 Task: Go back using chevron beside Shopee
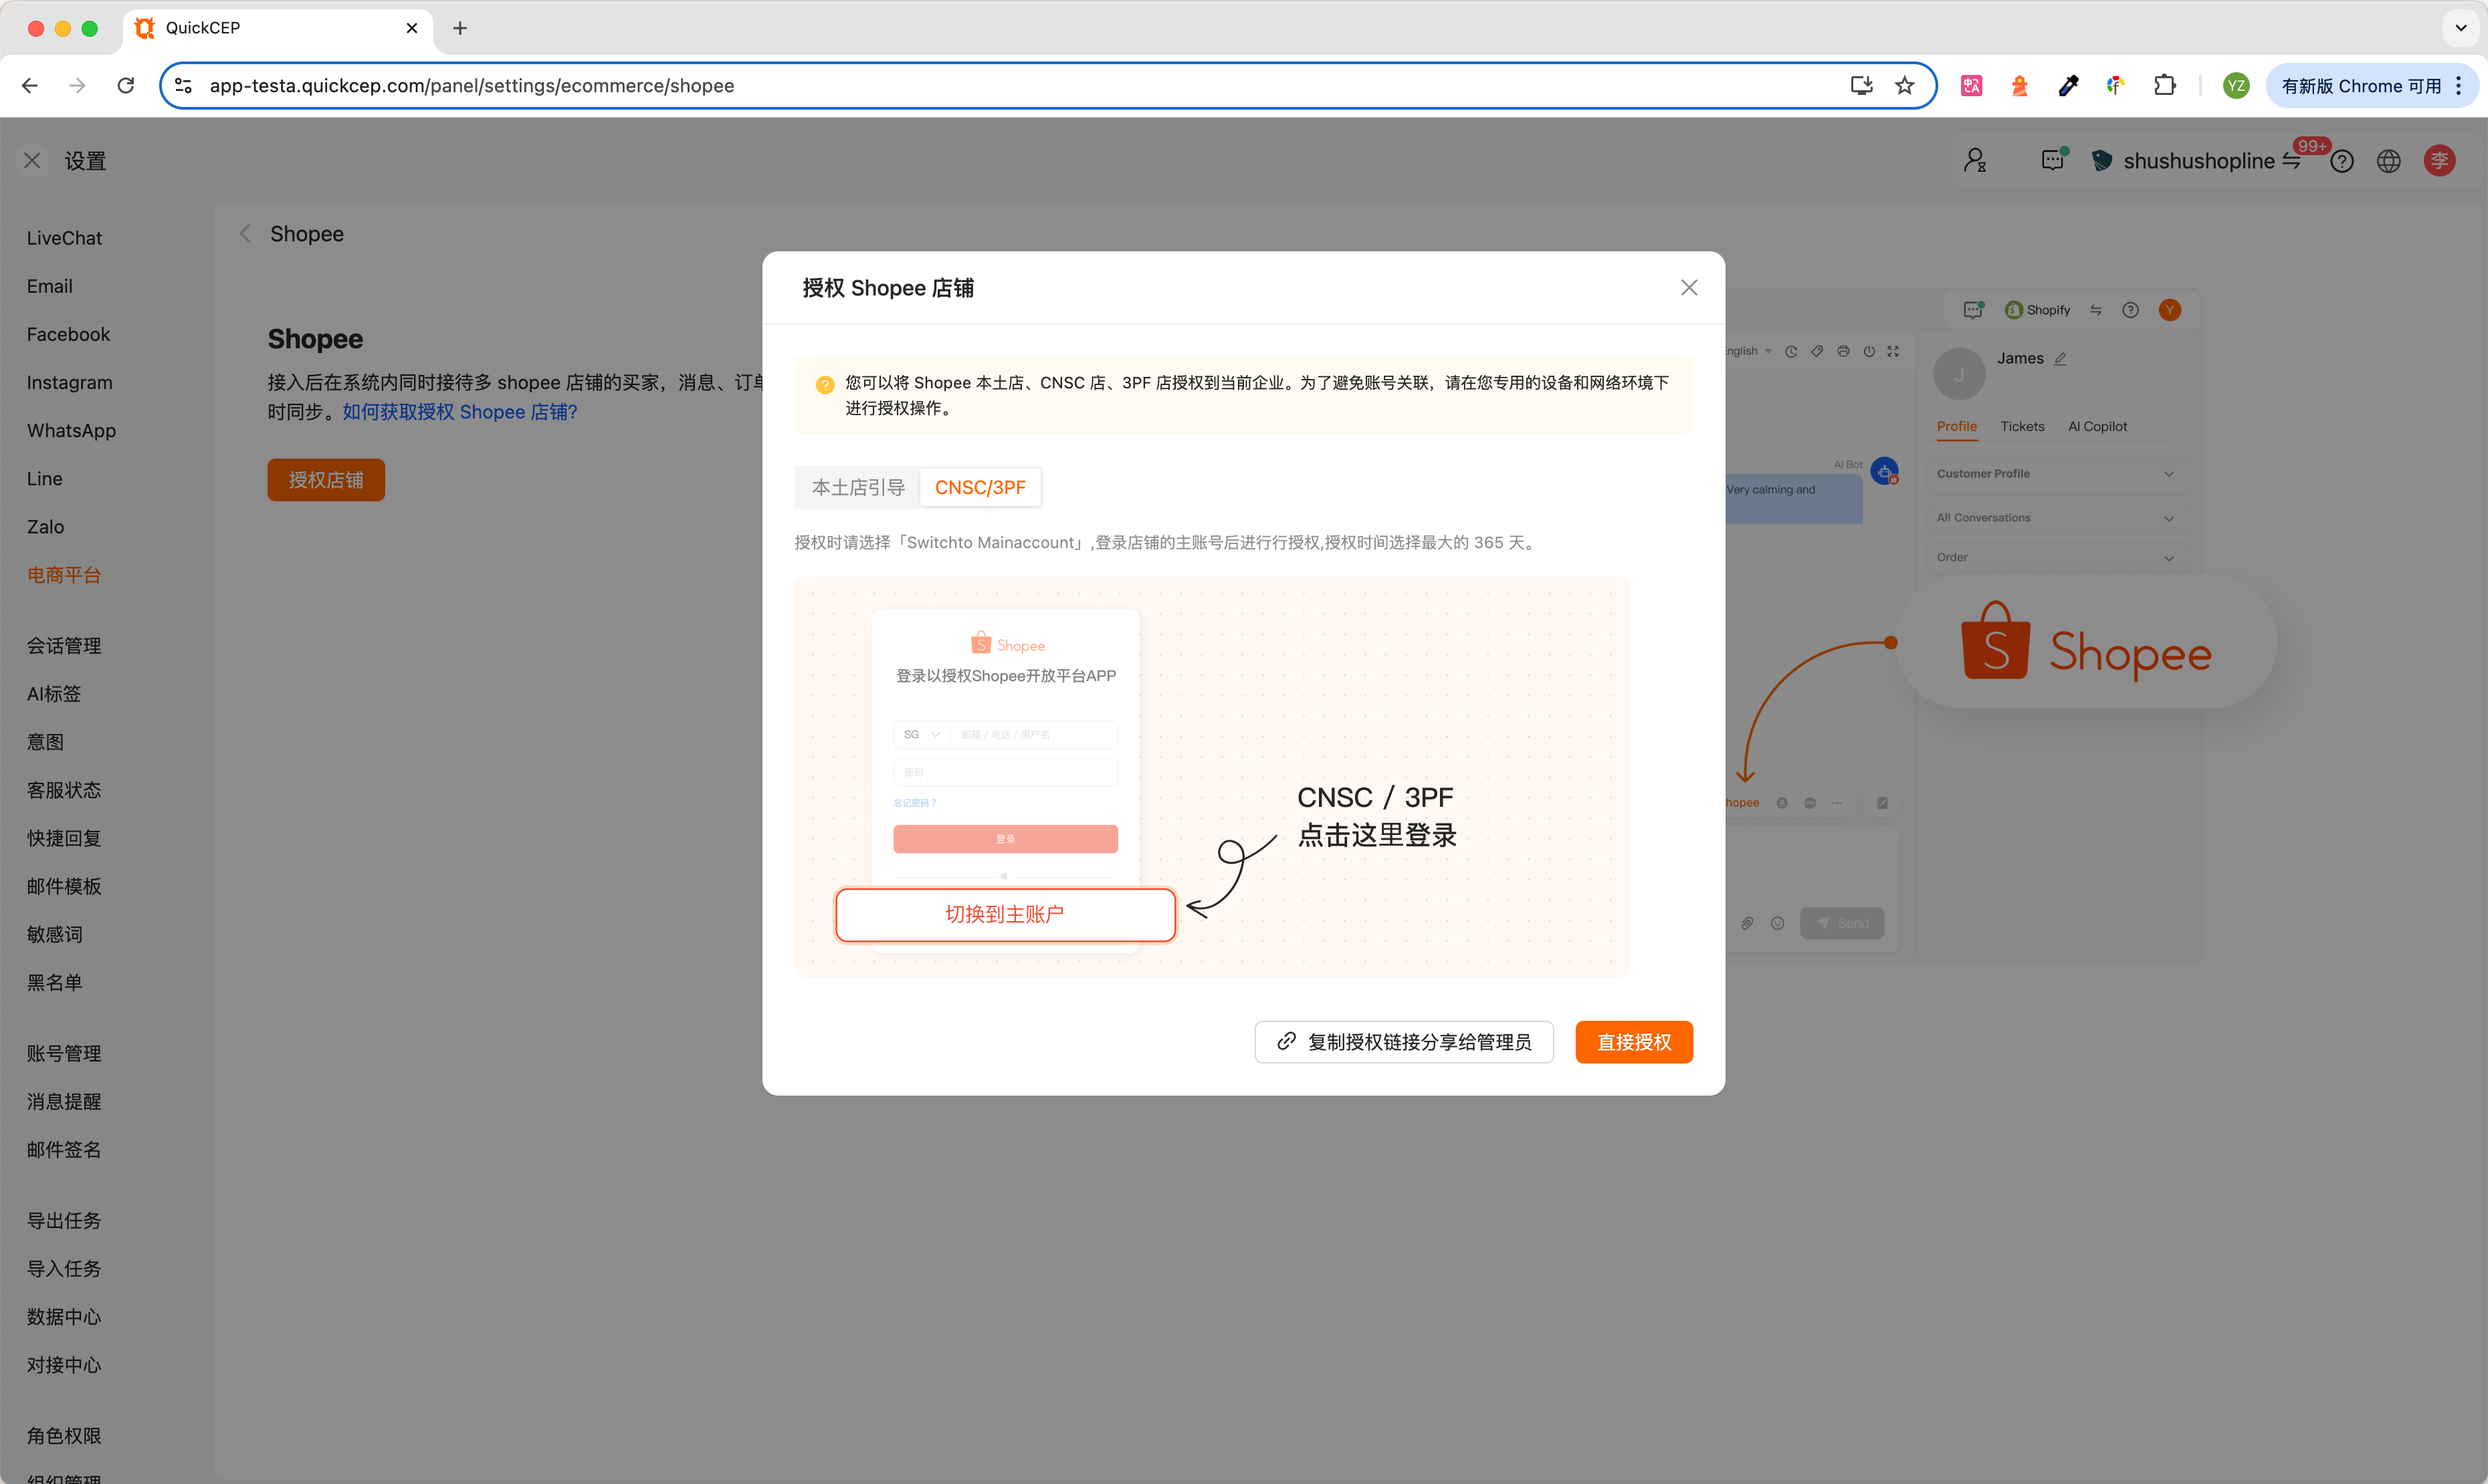(245, 234)
